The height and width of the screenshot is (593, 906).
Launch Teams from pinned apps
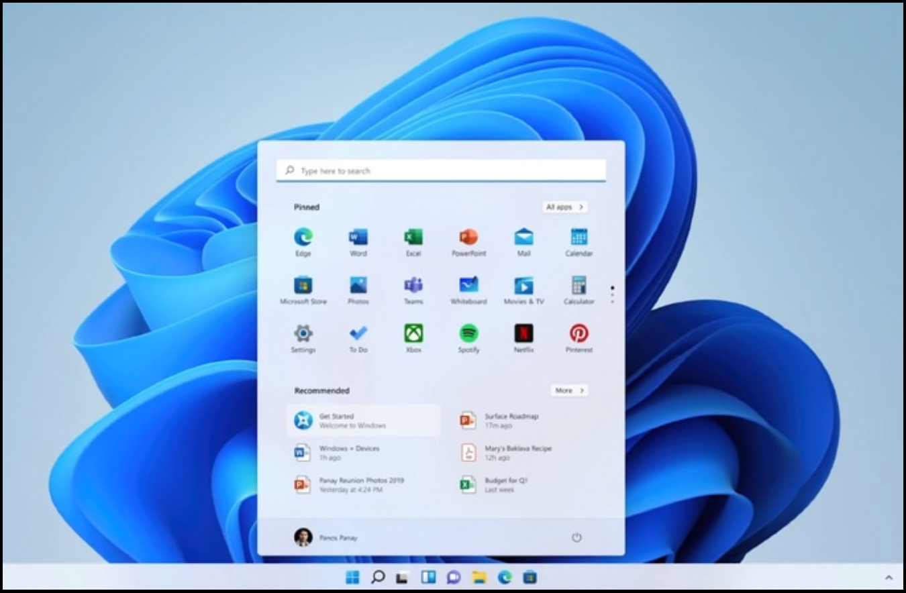tap(413, 290)
